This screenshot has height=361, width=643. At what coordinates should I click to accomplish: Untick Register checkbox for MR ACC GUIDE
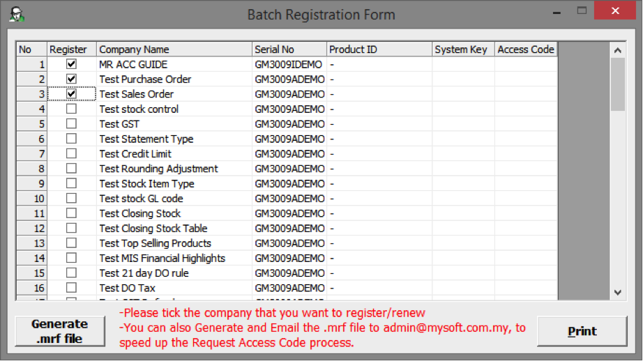coord(71,64)
